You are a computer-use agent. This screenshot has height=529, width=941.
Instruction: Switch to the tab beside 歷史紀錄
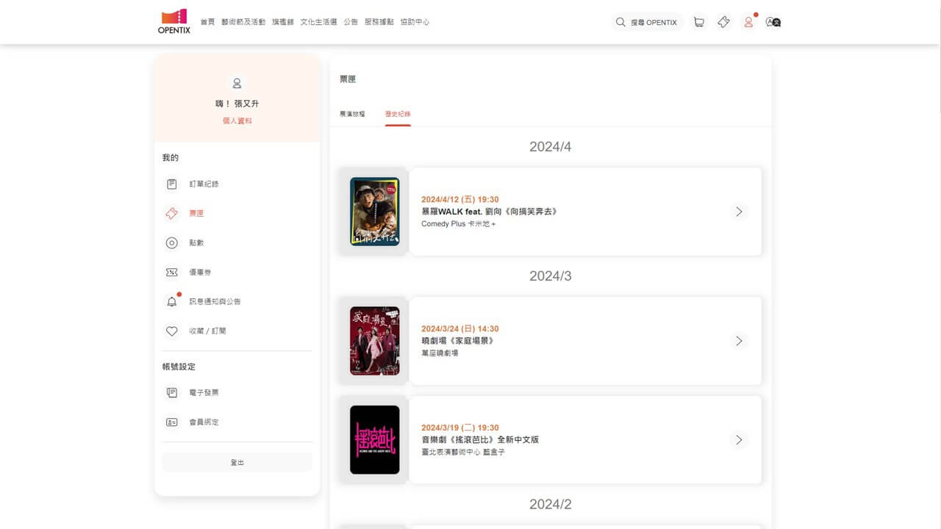[x=352, y=114]
